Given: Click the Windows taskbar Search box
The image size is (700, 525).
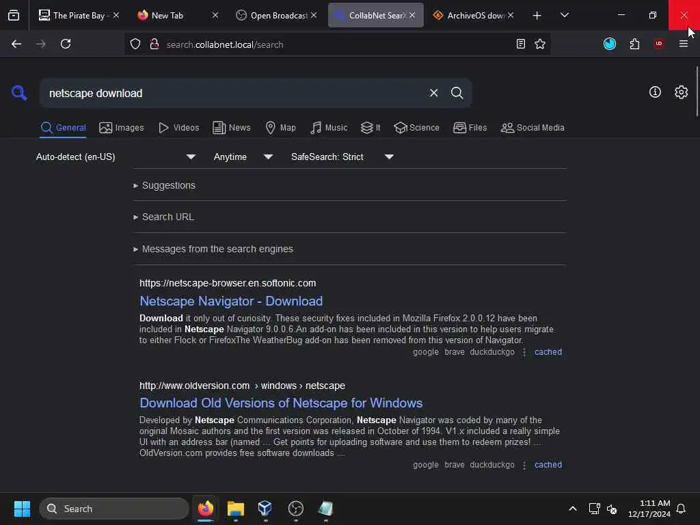Looking at the screenshot, I should click(x=114, y=509).
